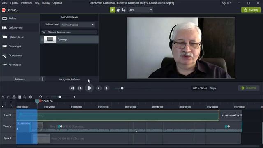
Task: Start recording with the Запись button
Action: (9, 10)
